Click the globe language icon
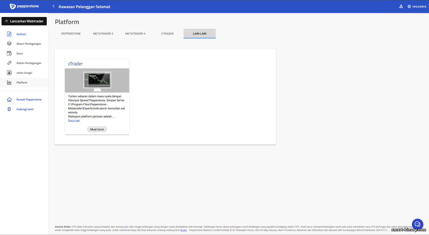The height and width of the screenshot is (235, 429). [409, 6]
